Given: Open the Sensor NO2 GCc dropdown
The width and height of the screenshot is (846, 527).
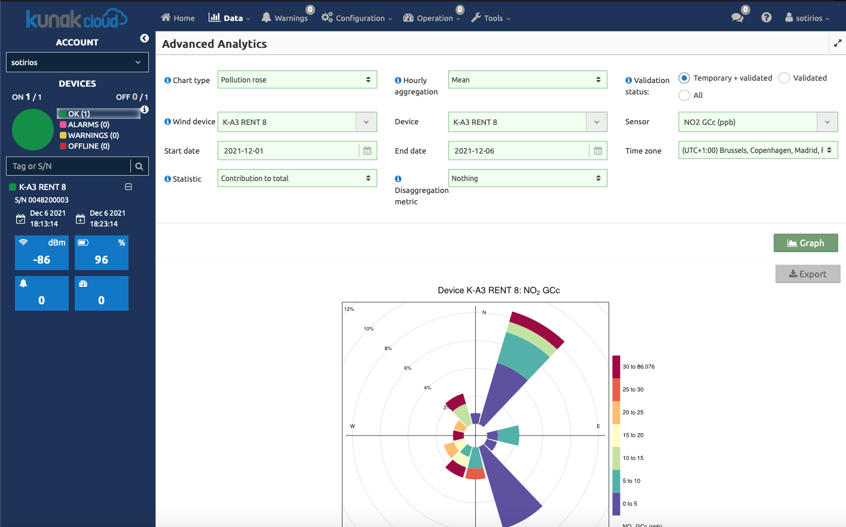Looking at the screenshot, I should click(x=758, y=122).
